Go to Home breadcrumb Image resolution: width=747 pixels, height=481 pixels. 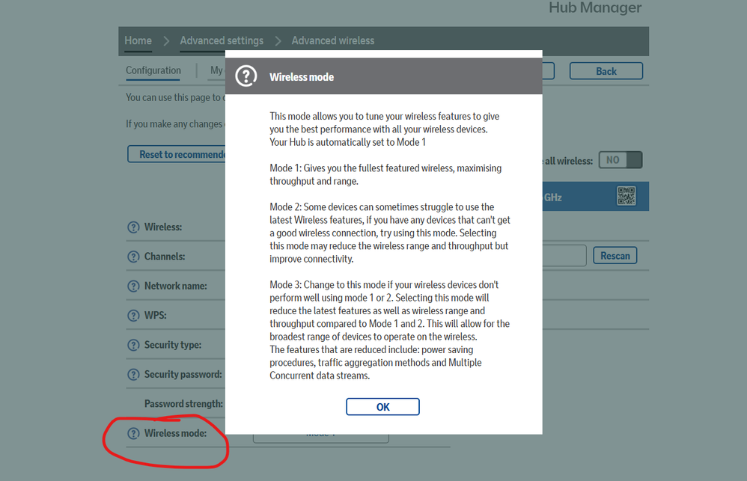138,41
